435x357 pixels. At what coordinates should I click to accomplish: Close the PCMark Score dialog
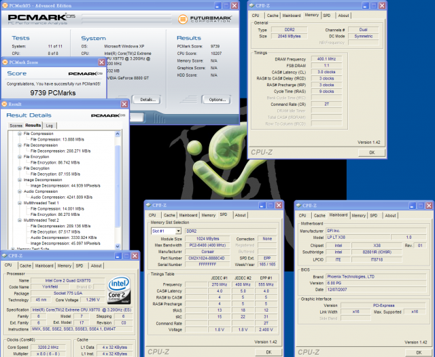click(x=101, y=62)
